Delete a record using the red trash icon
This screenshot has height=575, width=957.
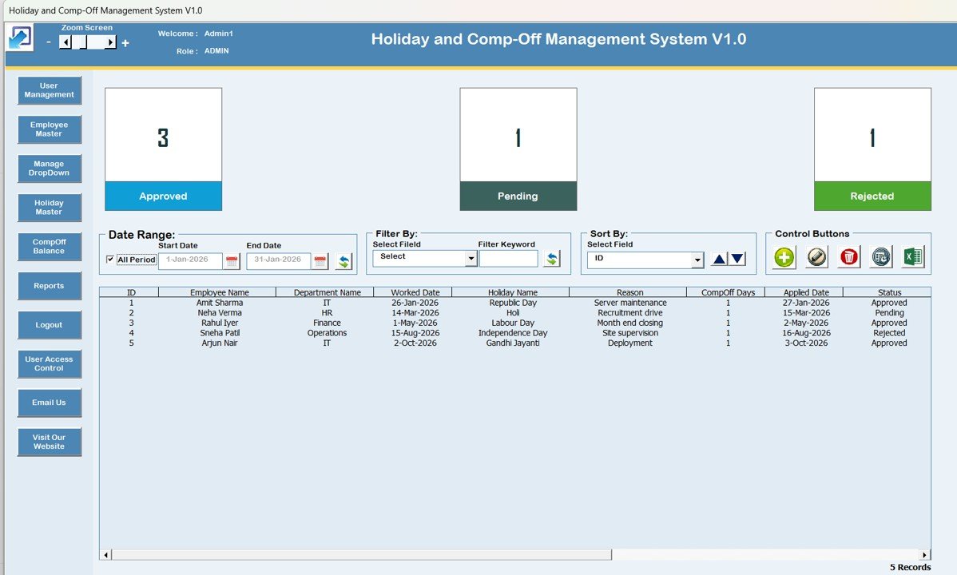click(x=848, y=257)
